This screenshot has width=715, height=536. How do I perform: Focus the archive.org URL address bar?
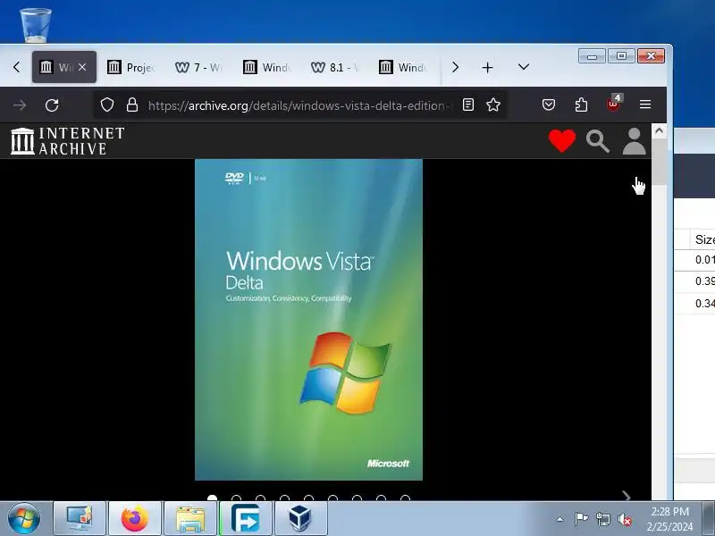[299, 105]
